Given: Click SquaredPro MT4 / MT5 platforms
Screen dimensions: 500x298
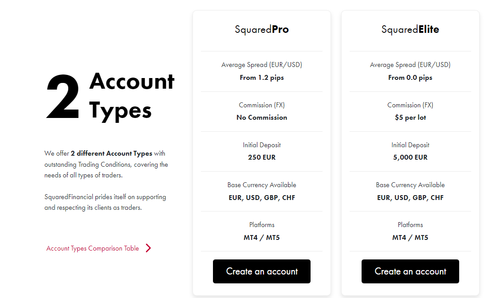Looking at the screenshot, I should pos(261,237).
